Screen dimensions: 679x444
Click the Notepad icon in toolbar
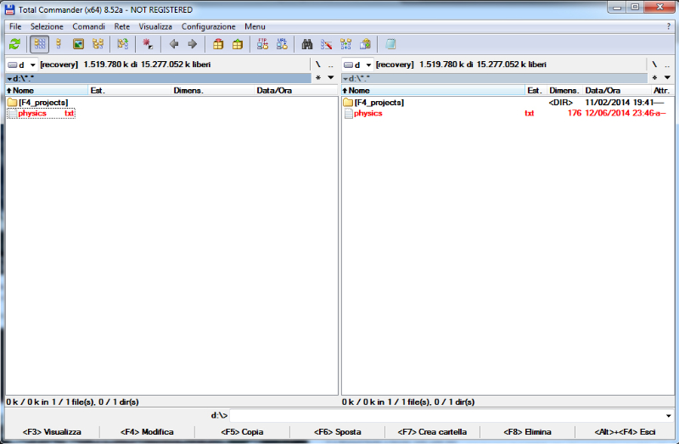point(390,44)
